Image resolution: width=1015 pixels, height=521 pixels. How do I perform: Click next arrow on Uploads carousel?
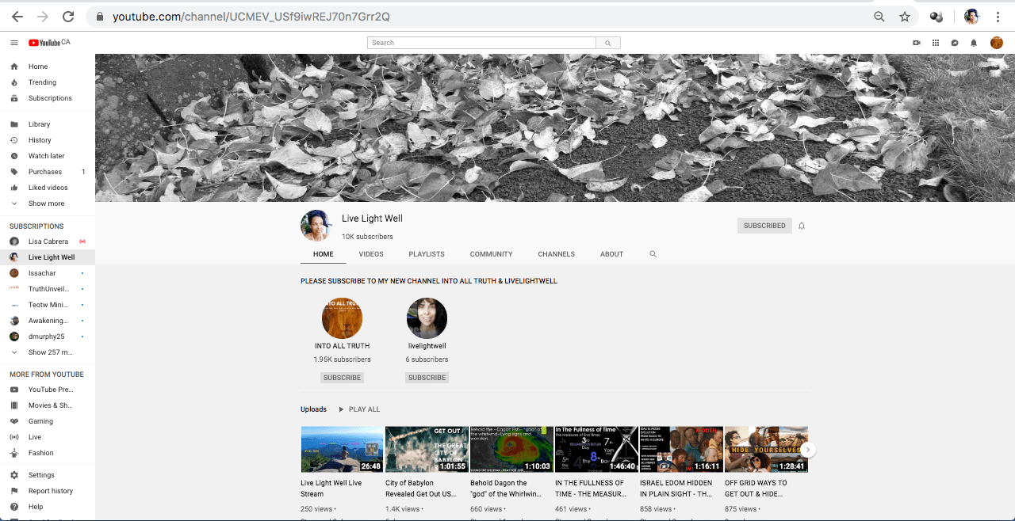tap(808, 450)
